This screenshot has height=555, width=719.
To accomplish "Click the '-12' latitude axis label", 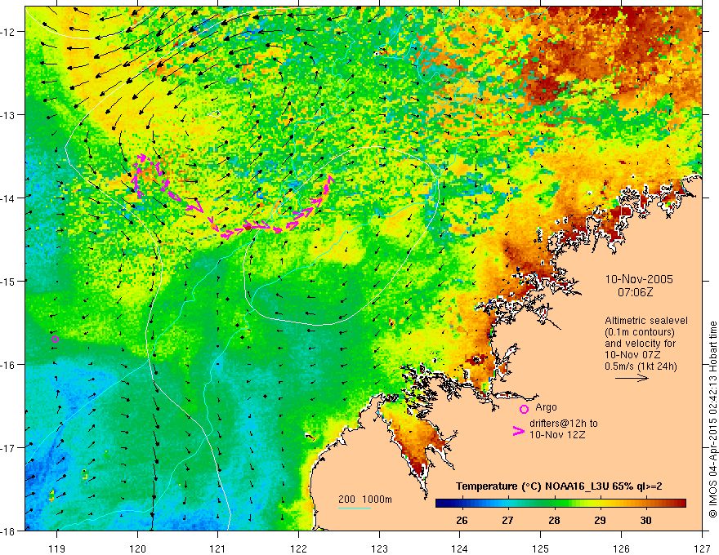I will tap(9, 32).
